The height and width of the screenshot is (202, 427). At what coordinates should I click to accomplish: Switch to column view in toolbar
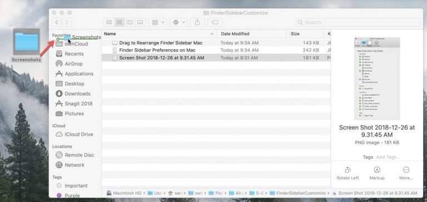130,22
